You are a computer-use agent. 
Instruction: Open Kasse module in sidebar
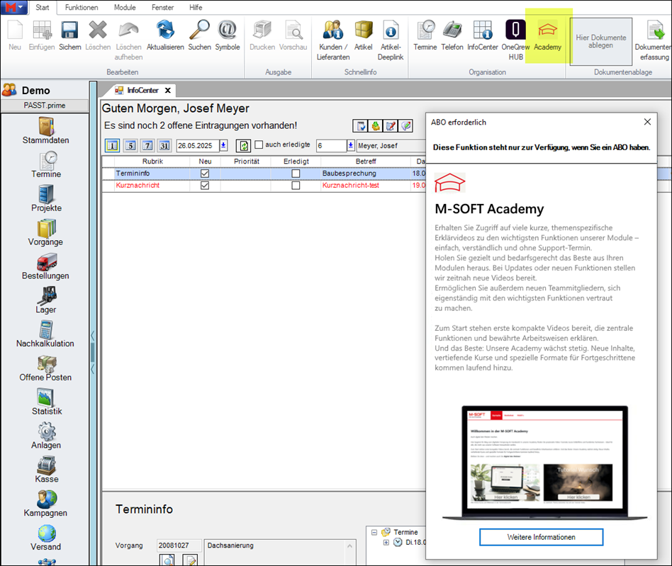pyautogui.click(x=47, y=469)
